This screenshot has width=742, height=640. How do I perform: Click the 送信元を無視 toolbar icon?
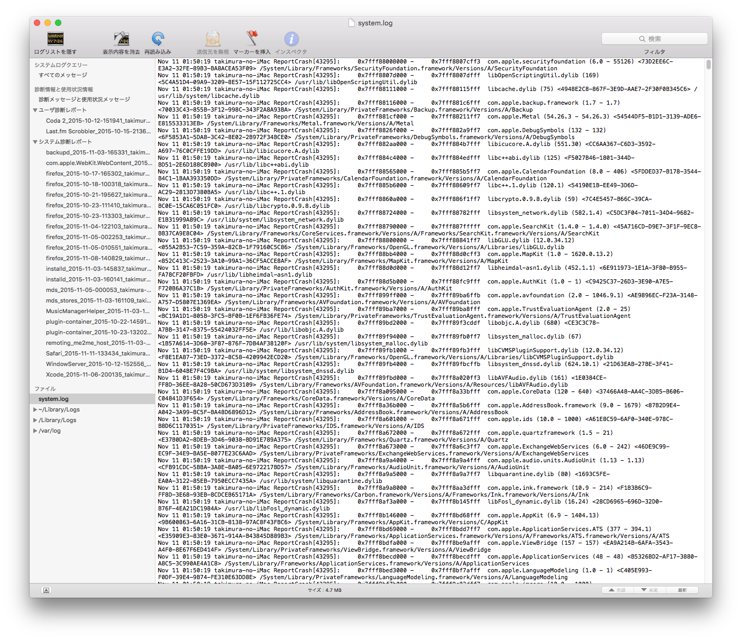coord(213,39)
